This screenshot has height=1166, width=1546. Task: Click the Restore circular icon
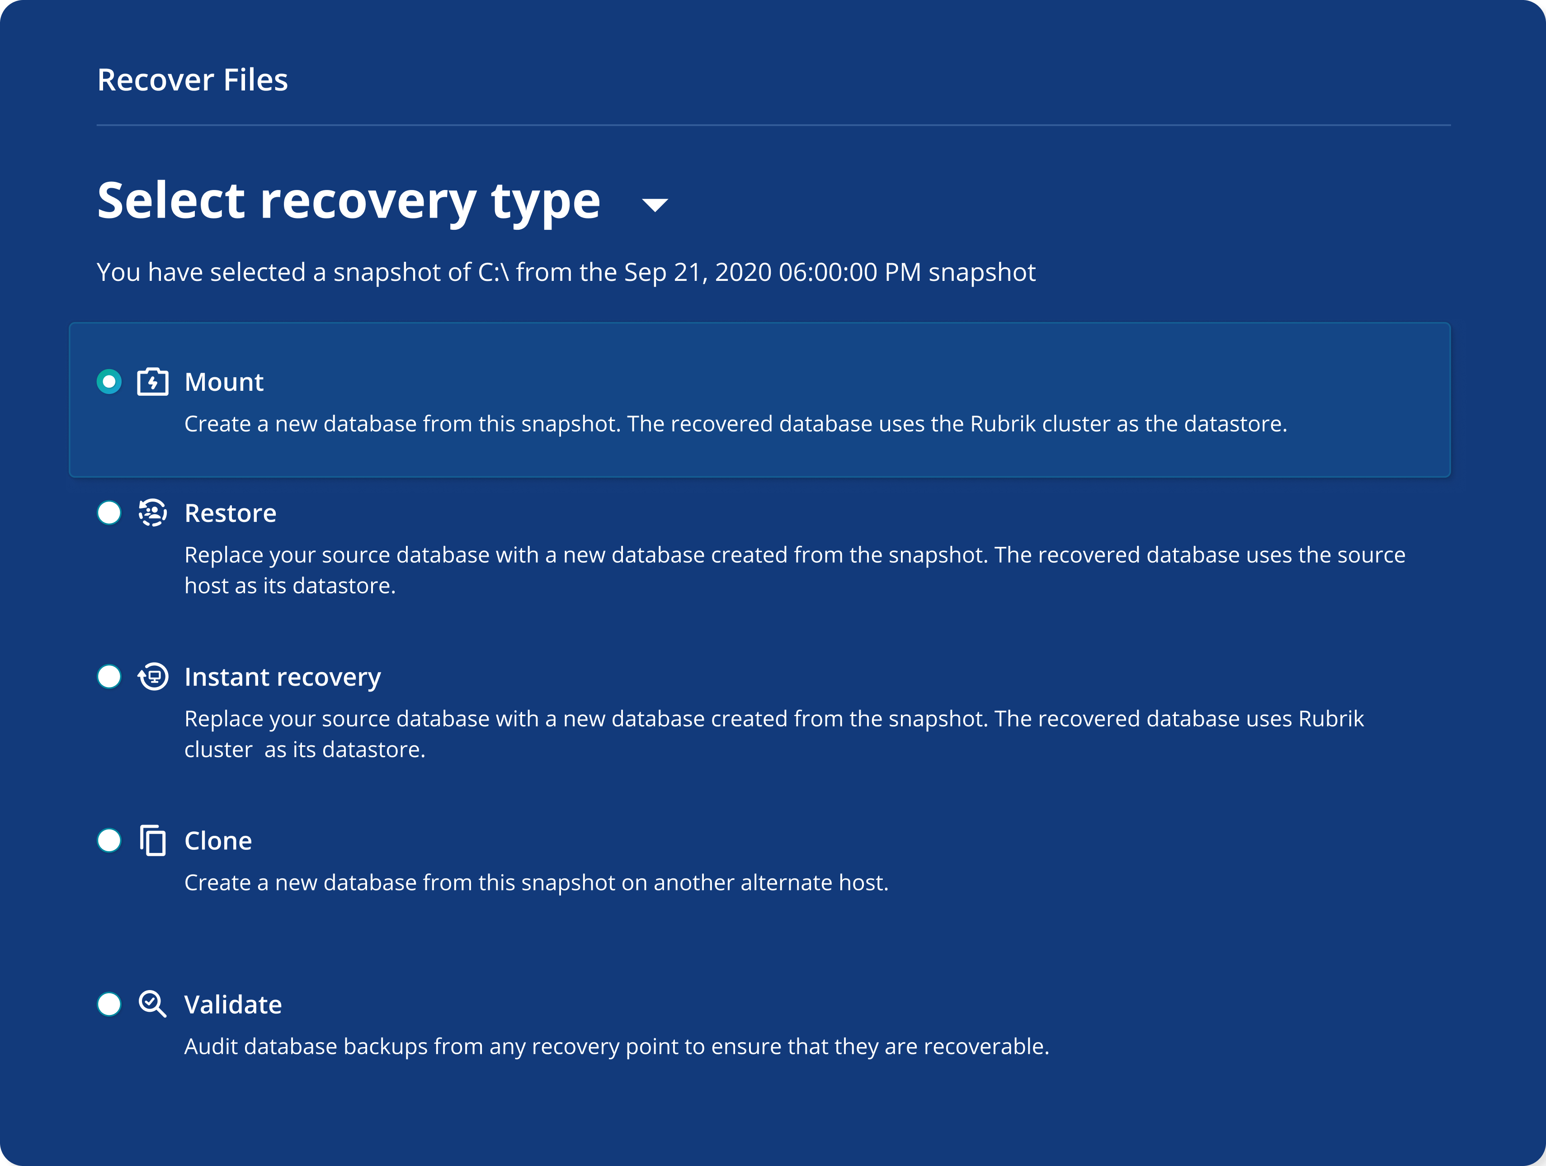coord(152,513)
